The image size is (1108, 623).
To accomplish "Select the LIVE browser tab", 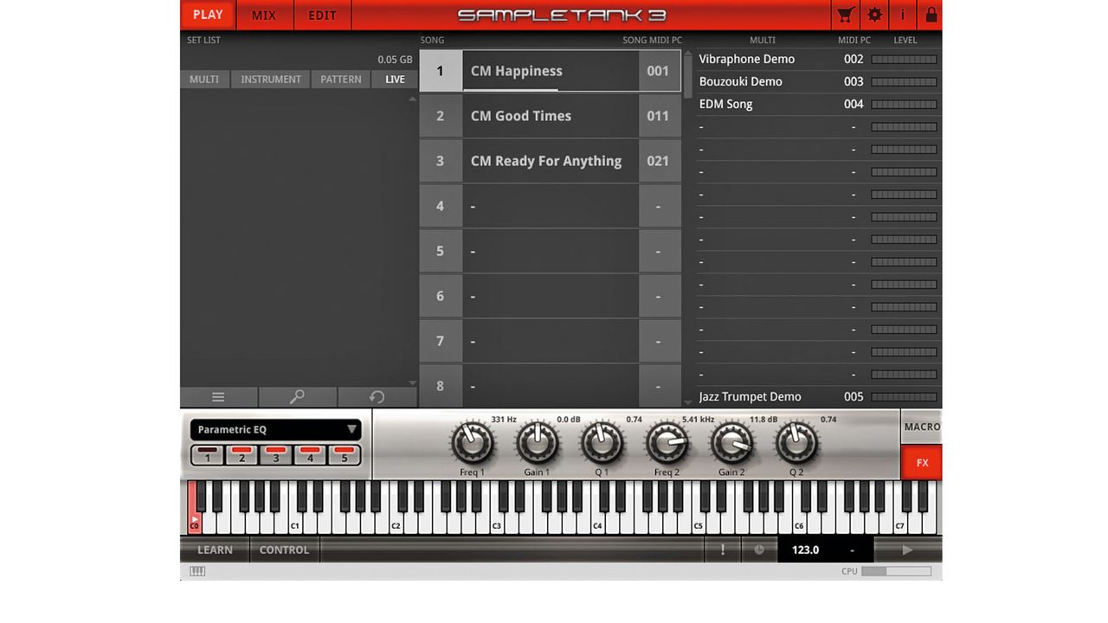I will coord(395,79).
